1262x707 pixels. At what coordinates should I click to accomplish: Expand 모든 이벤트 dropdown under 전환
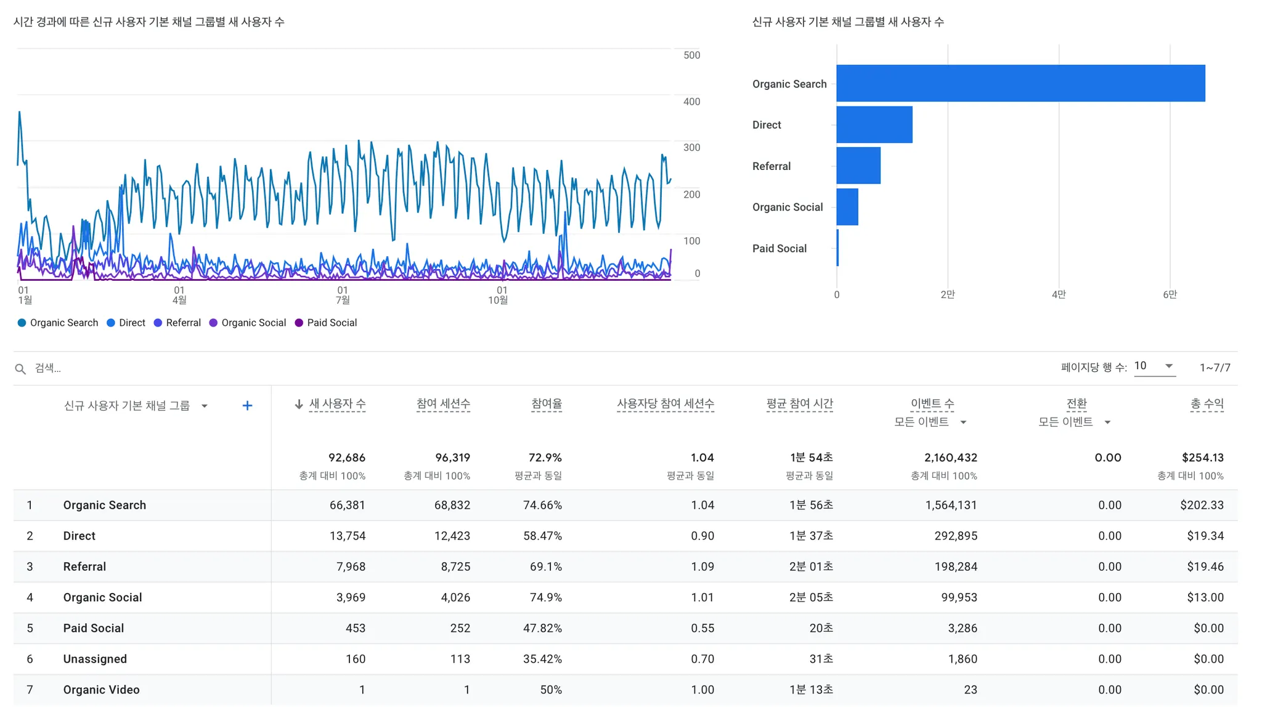1107,422
